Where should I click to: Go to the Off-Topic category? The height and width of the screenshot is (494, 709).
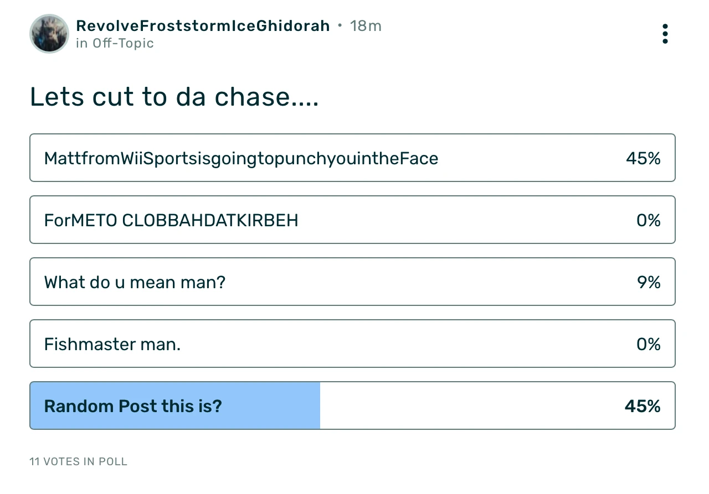pos(123,43)
